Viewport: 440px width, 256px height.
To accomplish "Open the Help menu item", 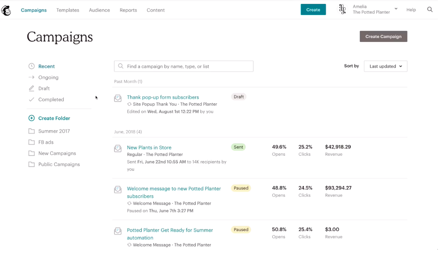I will pyautogui.click(x=411, y=9).
